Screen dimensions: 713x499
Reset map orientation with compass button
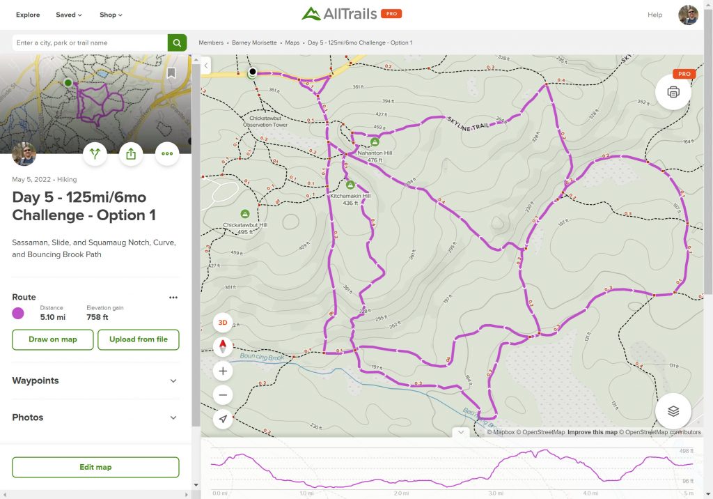click(x=223, y=346)
